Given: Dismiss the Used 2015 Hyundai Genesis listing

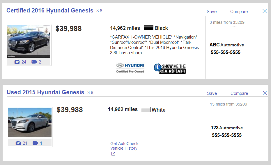Looking at the screenshot, I should [265, 93].
